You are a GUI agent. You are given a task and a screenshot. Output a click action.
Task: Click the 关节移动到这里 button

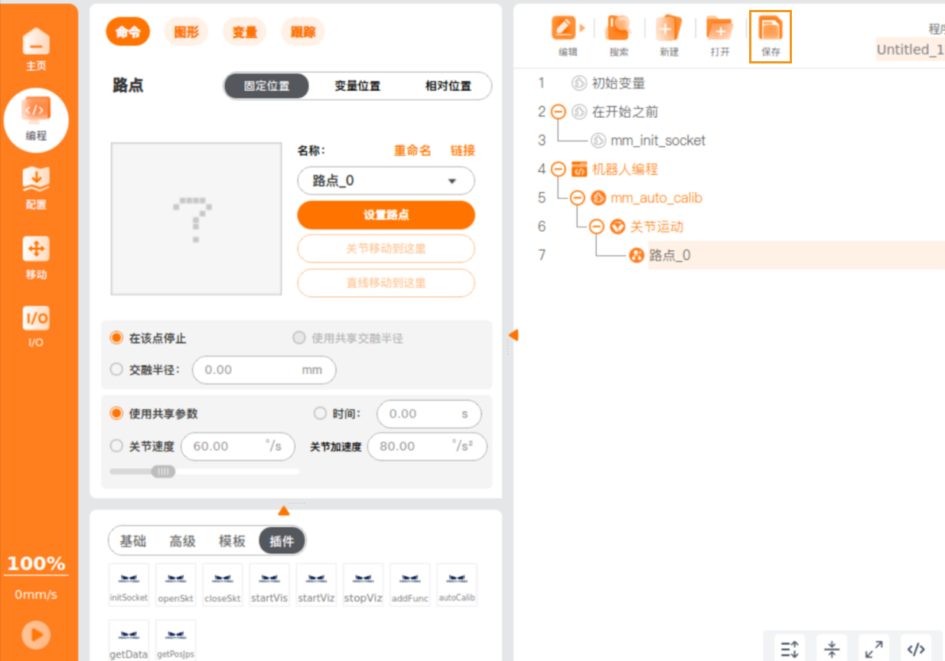[x=386, y=249]
